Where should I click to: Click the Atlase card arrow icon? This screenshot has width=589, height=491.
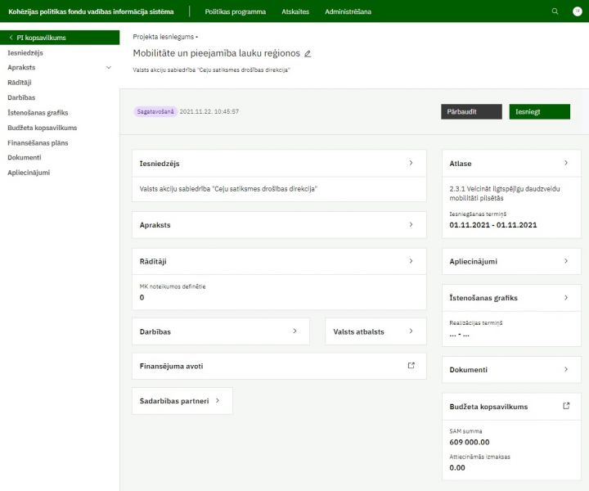click(565, 163)
